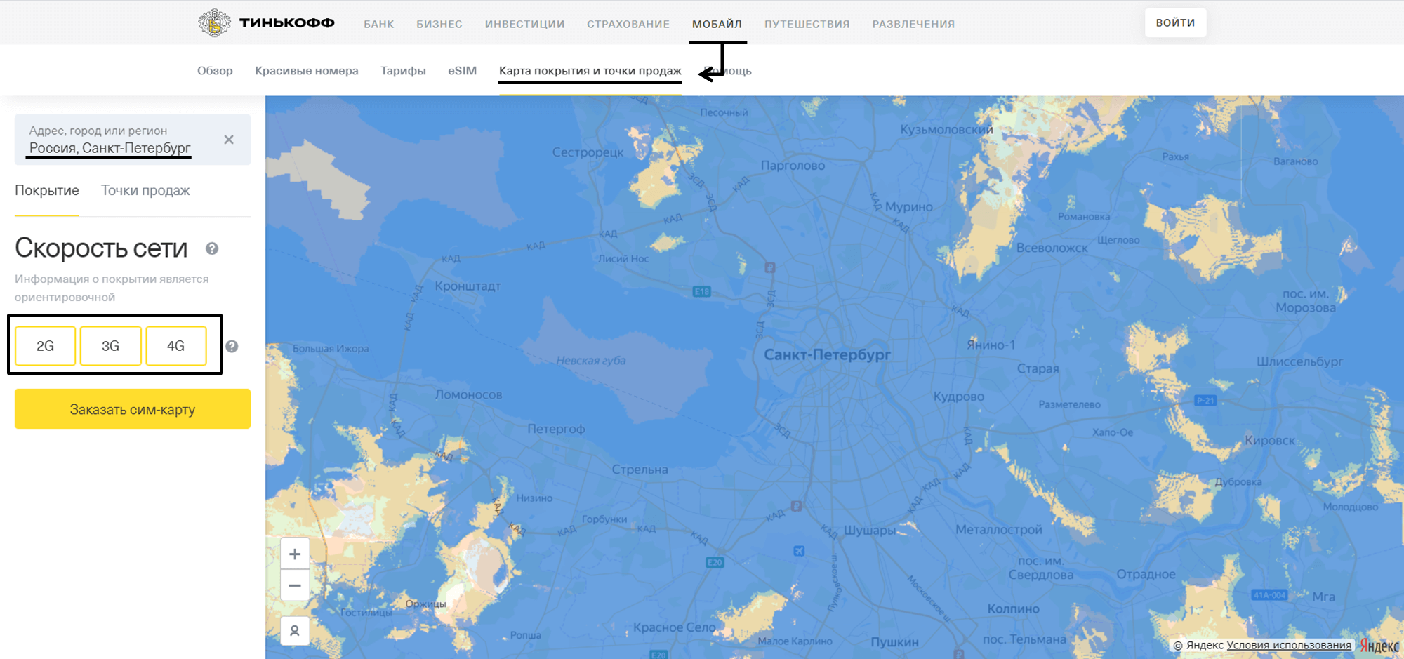Open the Страхование section

tap(628, 24)
